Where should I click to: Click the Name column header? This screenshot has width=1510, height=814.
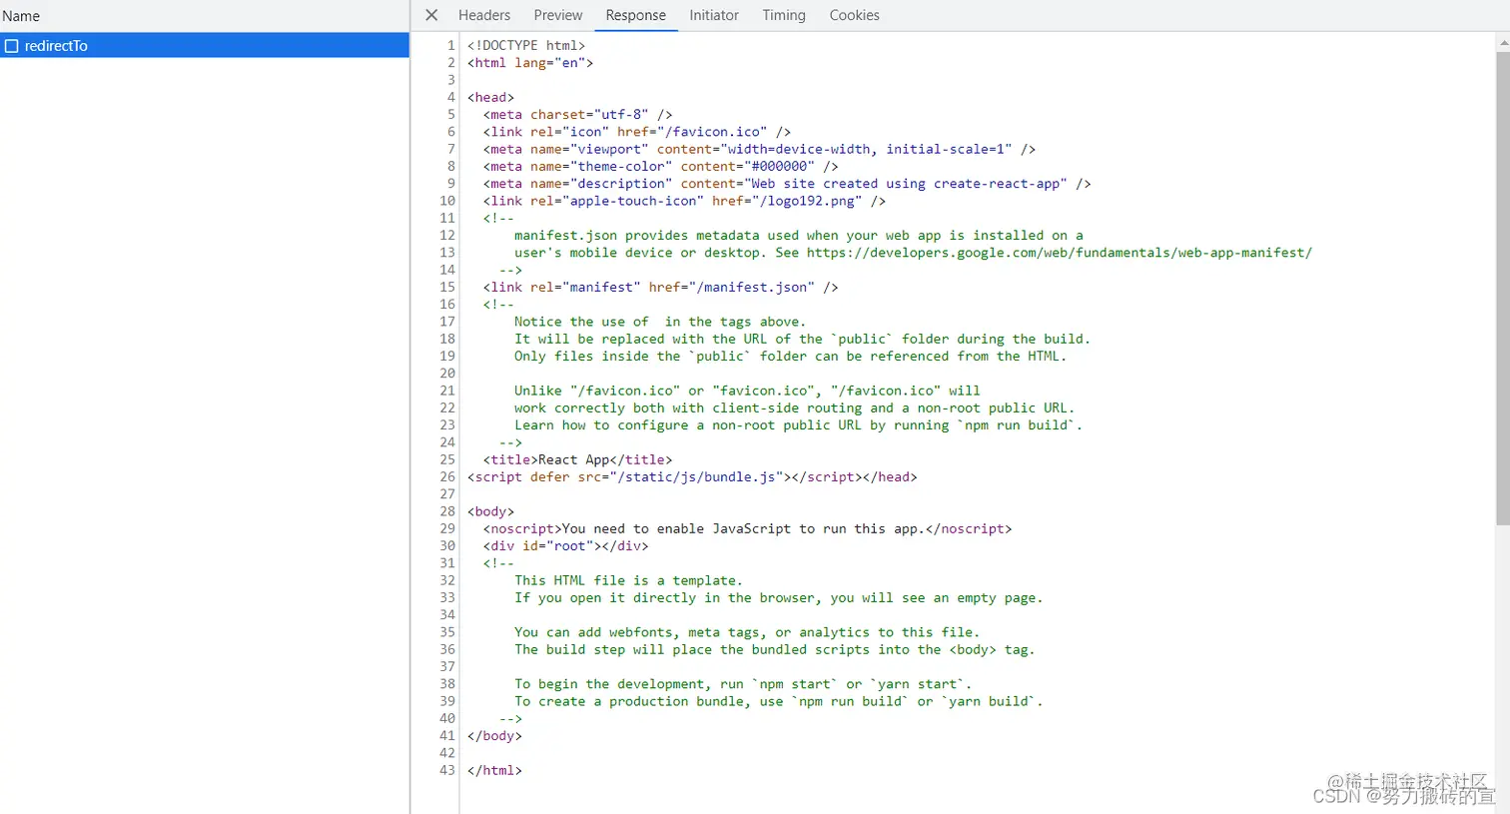[x=21, y=16]
